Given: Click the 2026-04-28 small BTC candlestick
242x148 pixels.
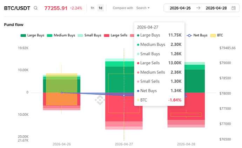Looking at the screenshot, I should 186,115.
